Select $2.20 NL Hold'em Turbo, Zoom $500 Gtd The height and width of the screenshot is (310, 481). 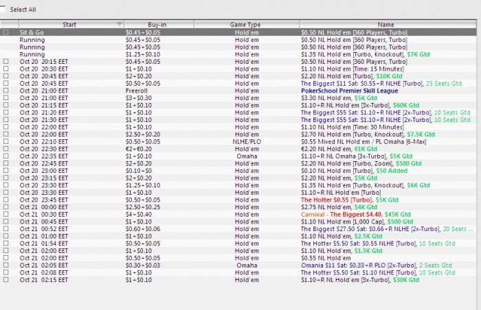pos(361,164)
